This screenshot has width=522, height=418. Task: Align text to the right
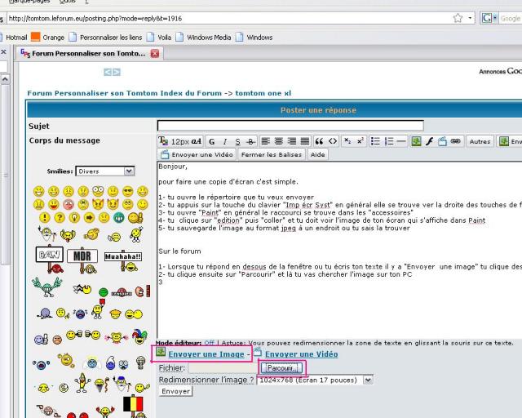click(x=292, y=141)
